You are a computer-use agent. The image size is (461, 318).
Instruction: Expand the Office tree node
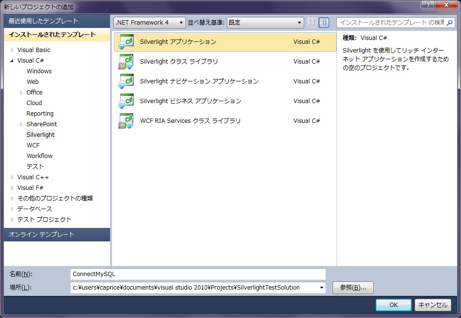[21, 93]
